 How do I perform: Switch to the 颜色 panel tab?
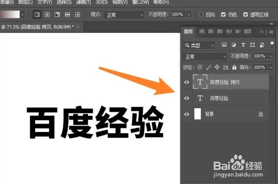[x=220, y=32]
